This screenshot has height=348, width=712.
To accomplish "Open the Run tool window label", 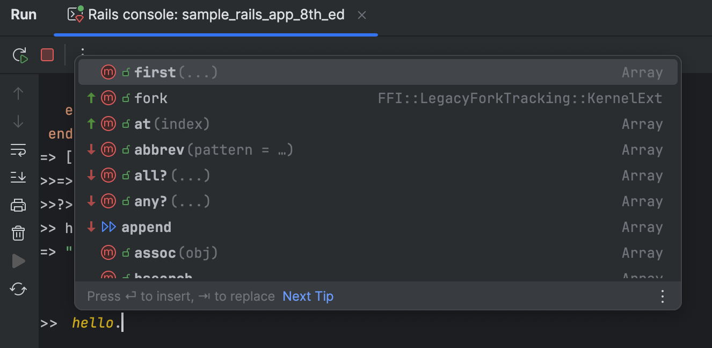I will tap(24, 15).
